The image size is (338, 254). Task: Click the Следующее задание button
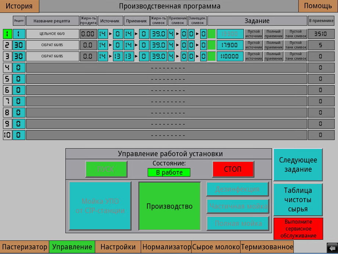point(298,165)
